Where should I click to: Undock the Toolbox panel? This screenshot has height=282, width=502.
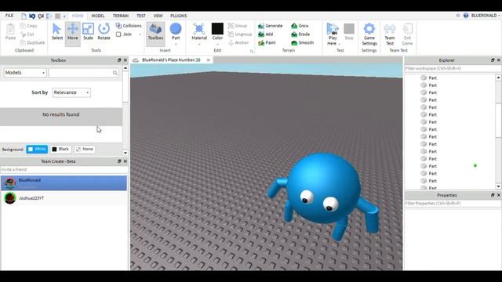point(119,60)
